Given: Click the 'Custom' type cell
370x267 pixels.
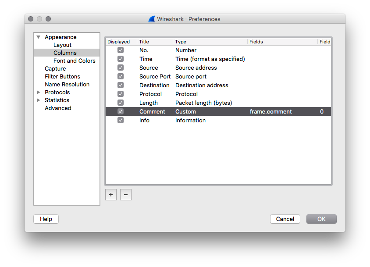Looking at the screenshot, I should (x=185, y=111).
